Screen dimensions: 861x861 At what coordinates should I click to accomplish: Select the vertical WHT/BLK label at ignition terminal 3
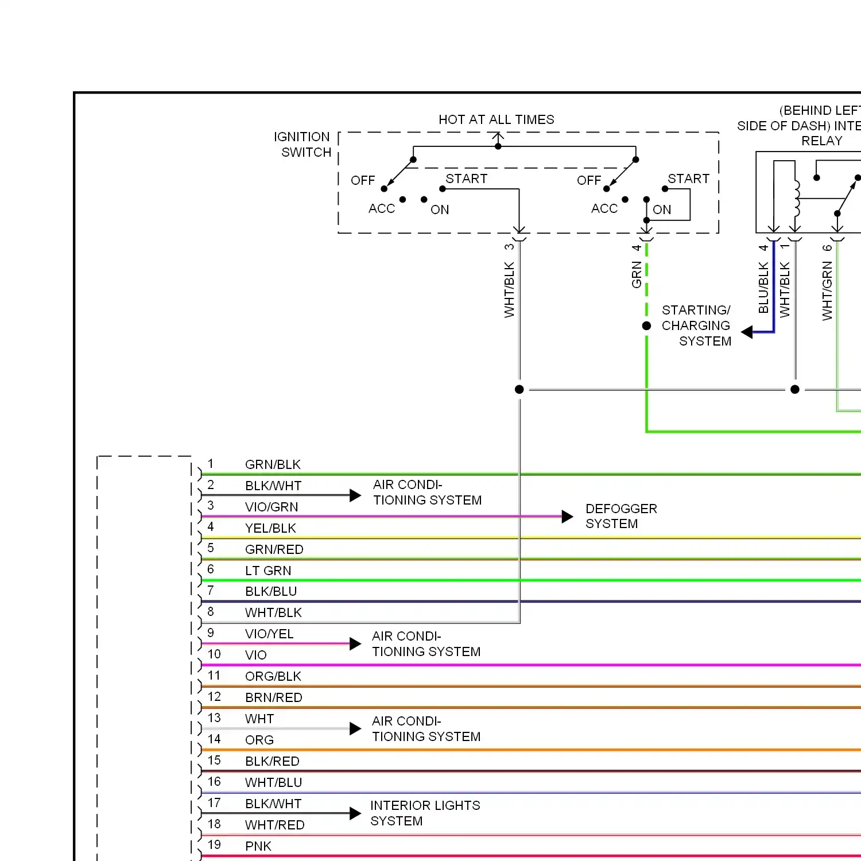tap(509, 290)
